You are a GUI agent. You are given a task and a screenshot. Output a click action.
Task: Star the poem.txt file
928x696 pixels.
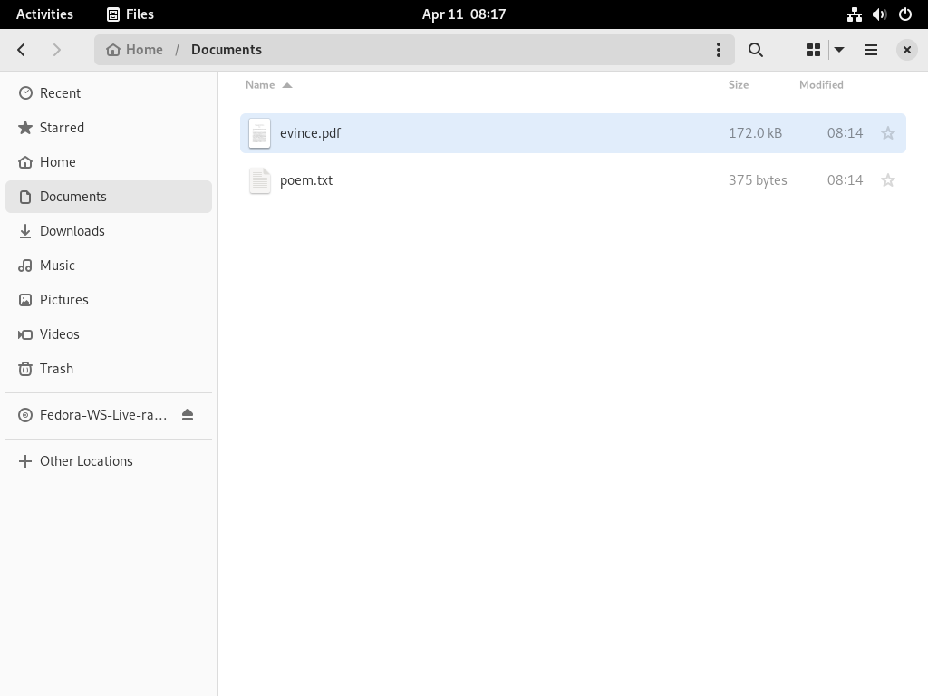tap(888, 180)
